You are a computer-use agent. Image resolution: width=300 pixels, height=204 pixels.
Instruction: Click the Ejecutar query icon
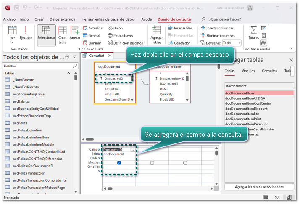25,33
